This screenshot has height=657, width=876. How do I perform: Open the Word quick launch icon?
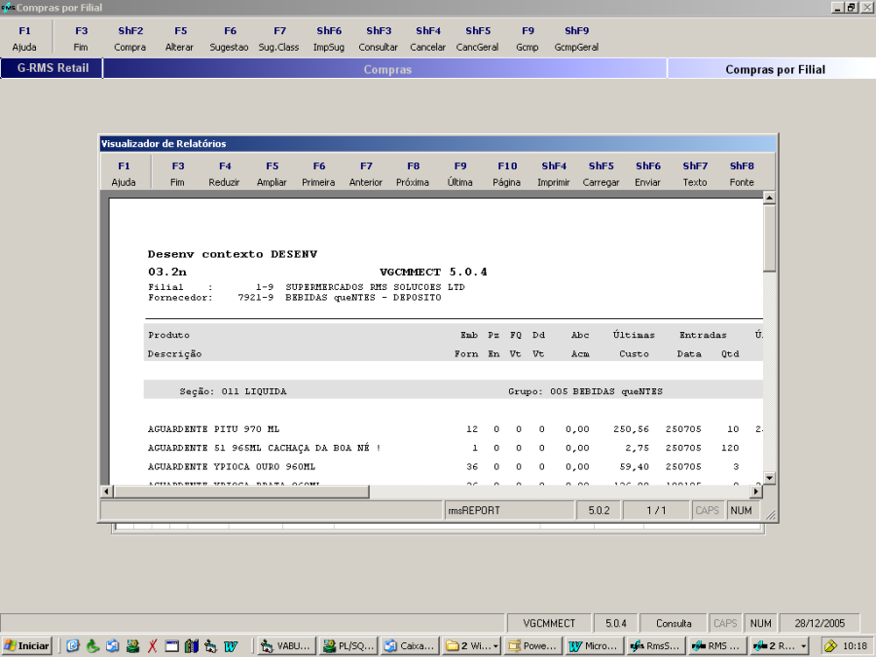point(231,645)
